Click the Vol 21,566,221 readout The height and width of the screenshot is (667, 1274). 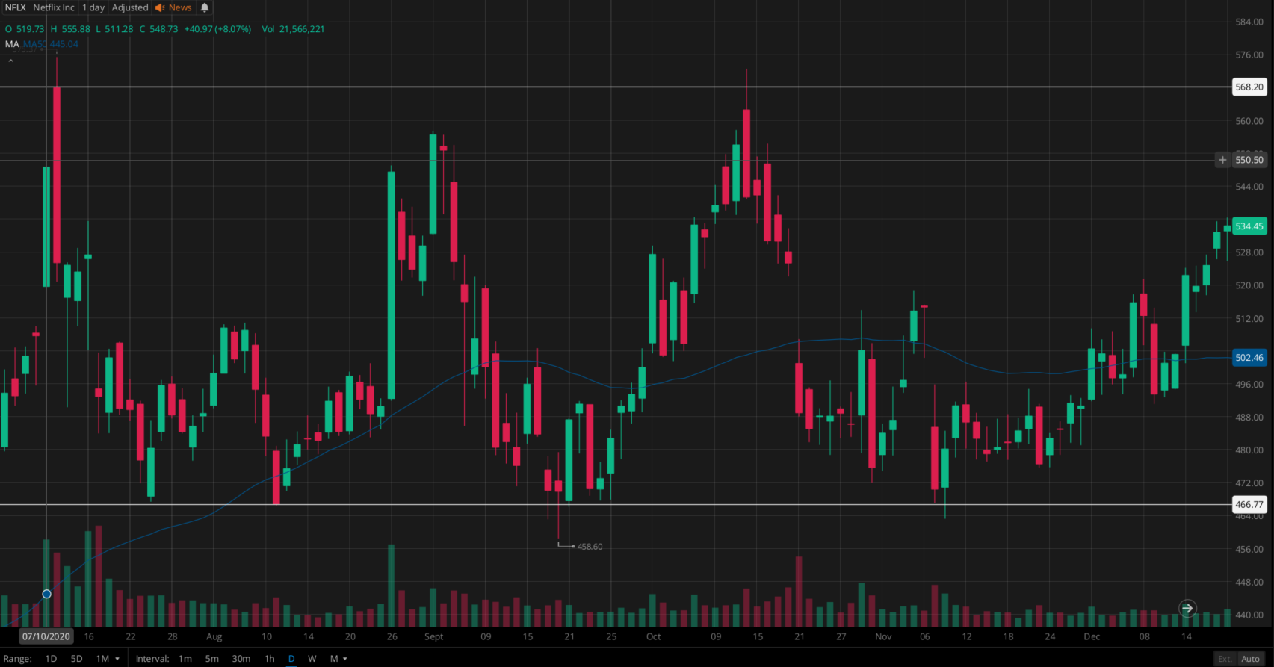(293, 29)
